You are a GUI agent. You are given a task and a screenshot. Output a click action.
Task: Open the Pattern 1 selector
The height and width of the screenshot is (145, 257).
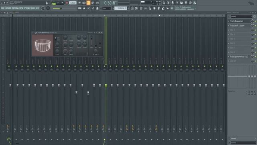click(x=120, y=8)
